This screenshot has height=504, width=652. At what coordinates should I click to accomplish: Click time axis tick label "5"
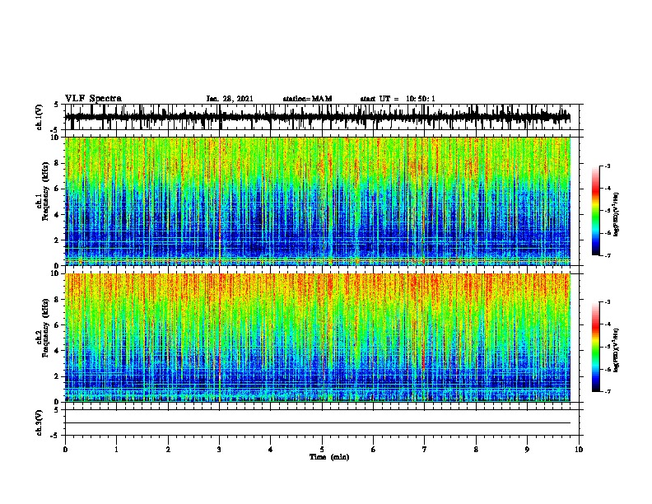[322, 450]
